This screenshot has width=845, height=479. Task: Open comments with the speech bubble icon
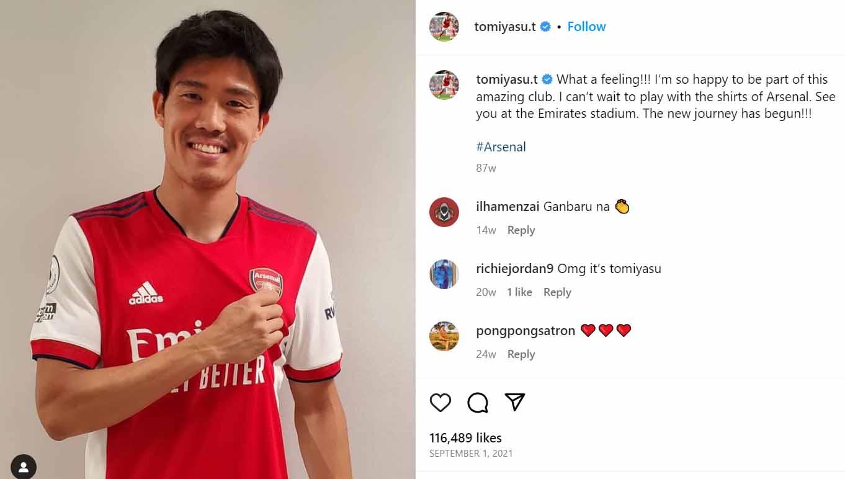click(x=476, y=402)
